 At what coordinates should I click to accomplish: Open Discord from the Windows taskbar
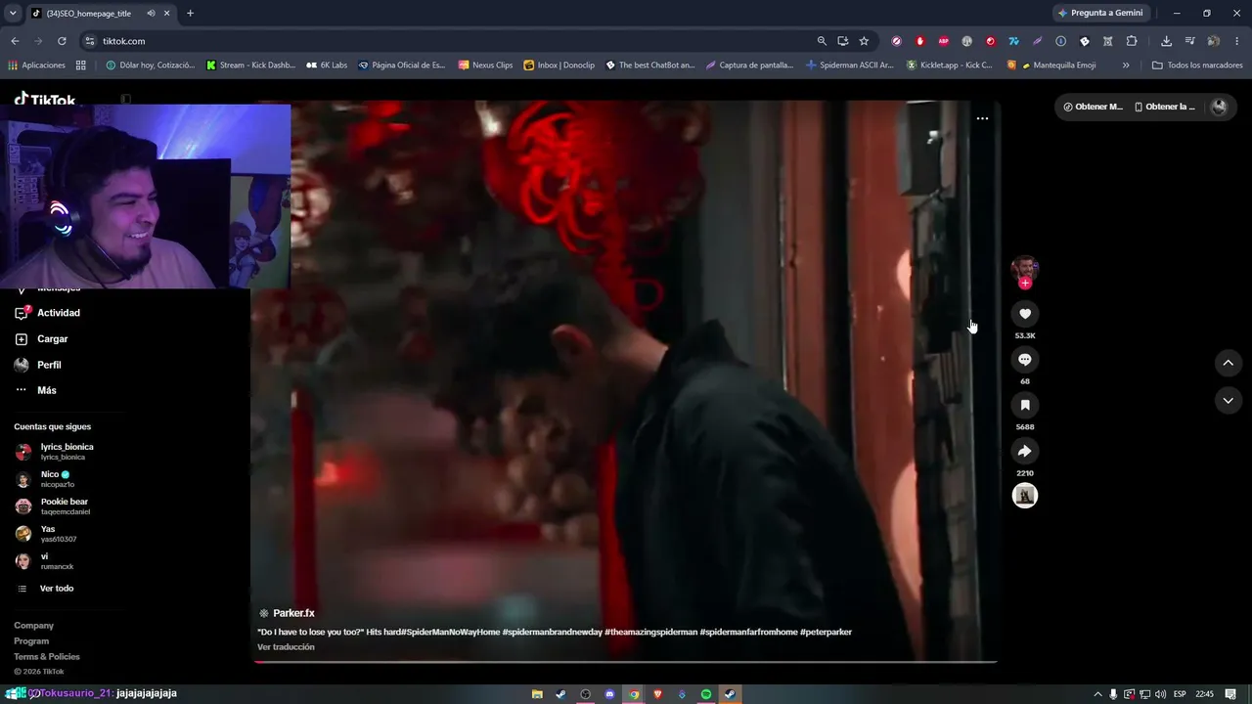tap(609, 694)
